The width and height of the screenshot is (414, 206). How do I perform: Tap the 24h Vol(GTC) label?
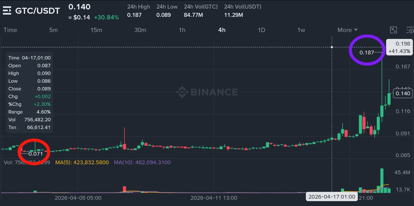(x=201, y=7)
